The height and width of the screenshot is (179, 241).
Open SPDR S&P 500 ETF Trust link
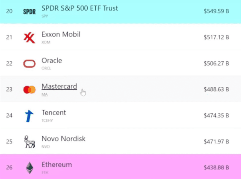pos(80,8)
